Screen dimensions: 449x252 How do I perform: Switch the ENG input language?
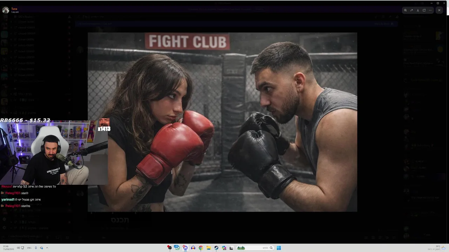[x=29, y=248]
